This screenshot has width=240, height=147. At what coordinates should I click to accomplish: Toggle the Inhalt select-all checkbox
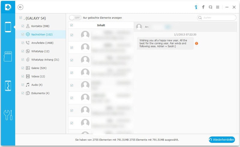pyautogui.click(x=71, y=25)
